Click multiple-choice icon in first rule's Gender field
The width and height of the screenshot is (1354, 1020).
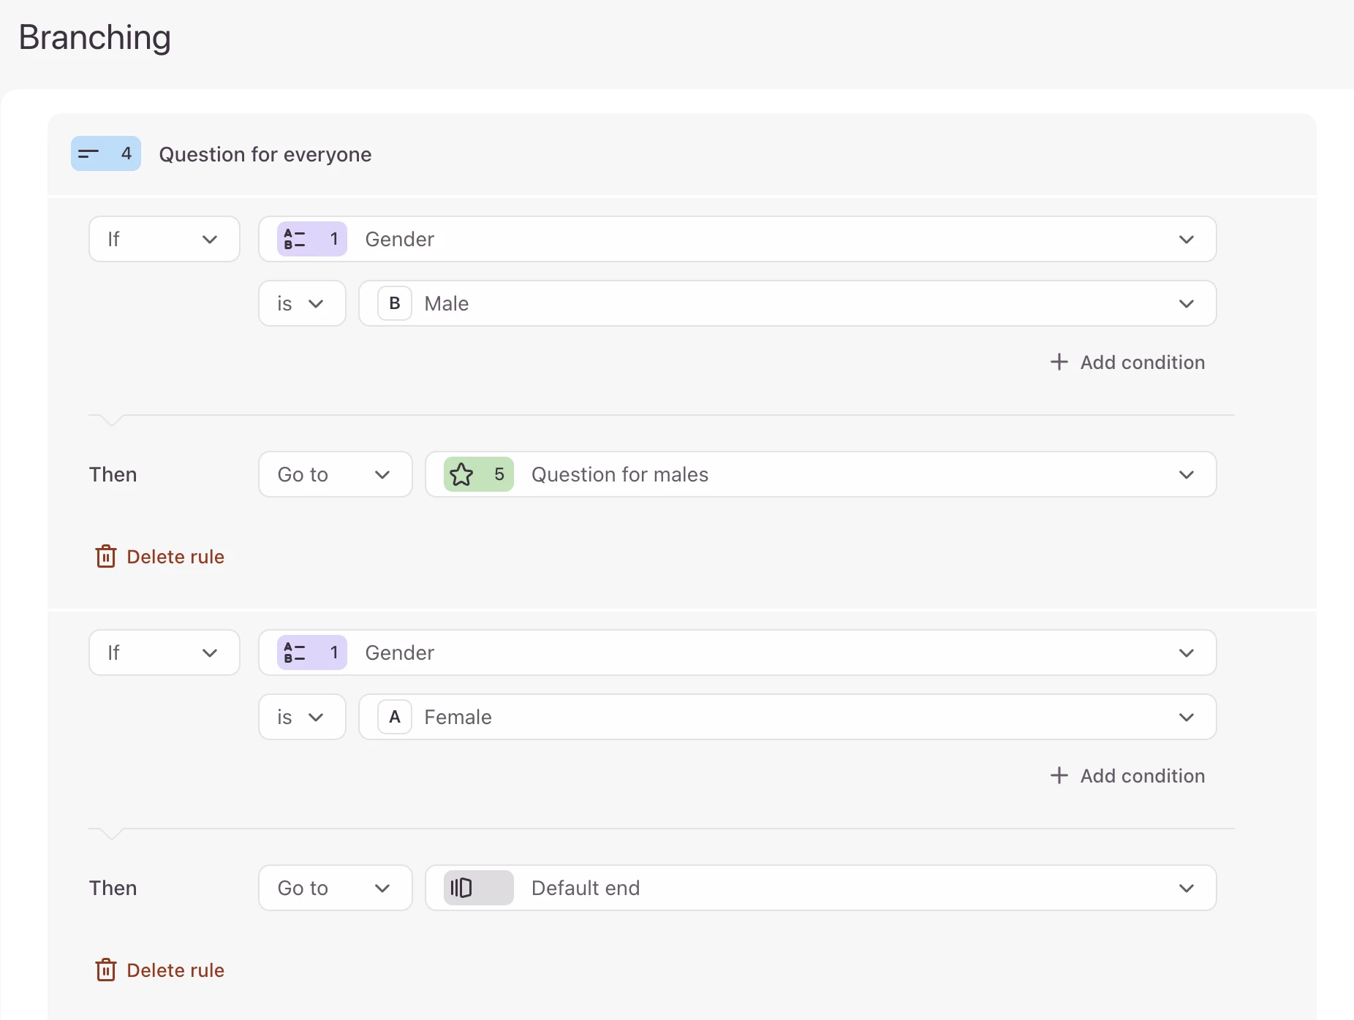[295, 239]
